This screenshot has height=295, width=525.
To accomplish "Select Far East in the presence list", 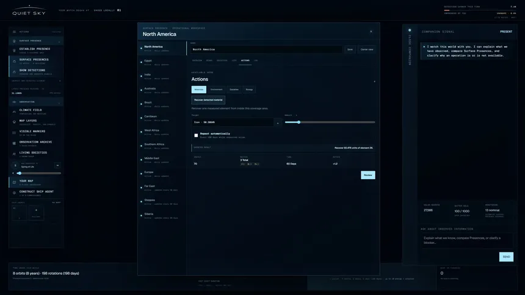I will (162, 188).
